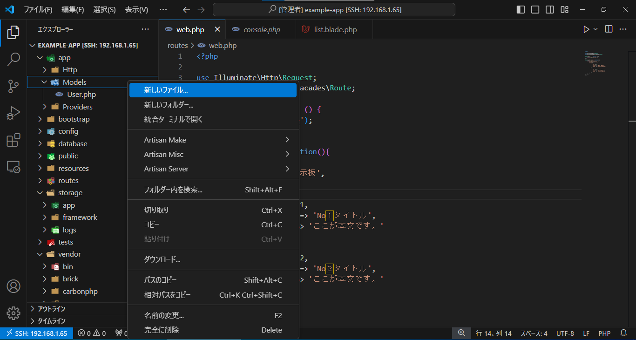Screen dimensions: 636x340
Task: Open the 選択(S) menu
Action: click(x=104, y=10)
